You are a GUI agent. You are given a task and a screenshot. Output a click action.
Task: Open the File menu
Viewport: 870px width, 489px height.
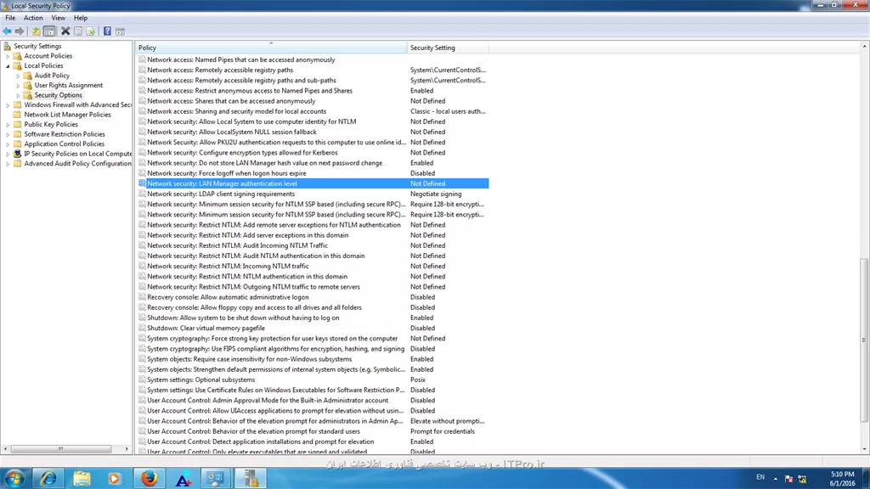click(x=10, y=18)
